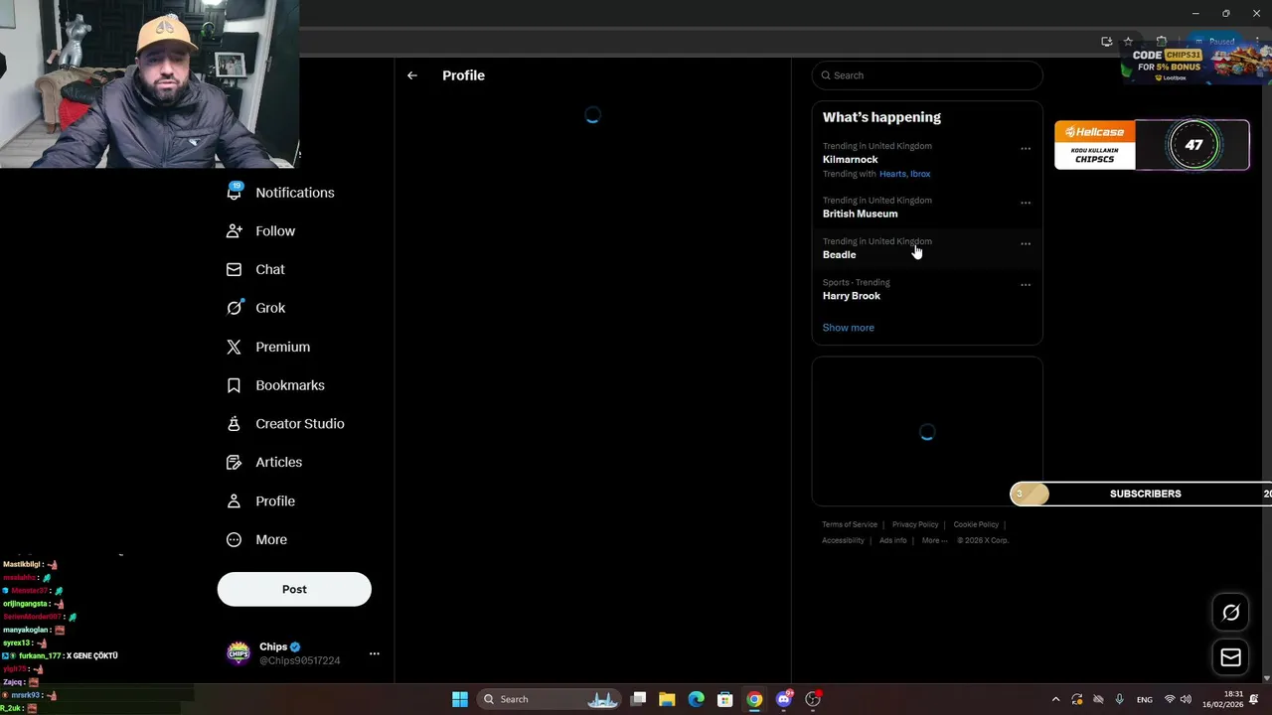Open Chat envelope icon in sidebar

[234, 269]
